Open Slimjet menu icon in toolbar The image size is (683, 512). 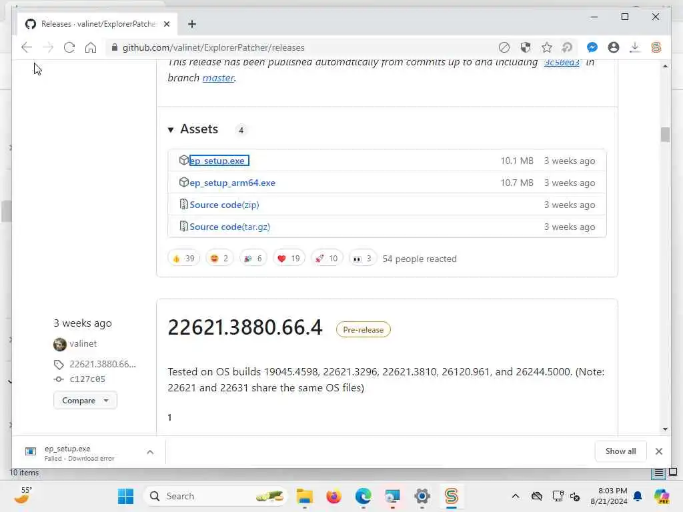tap(656, 47)
